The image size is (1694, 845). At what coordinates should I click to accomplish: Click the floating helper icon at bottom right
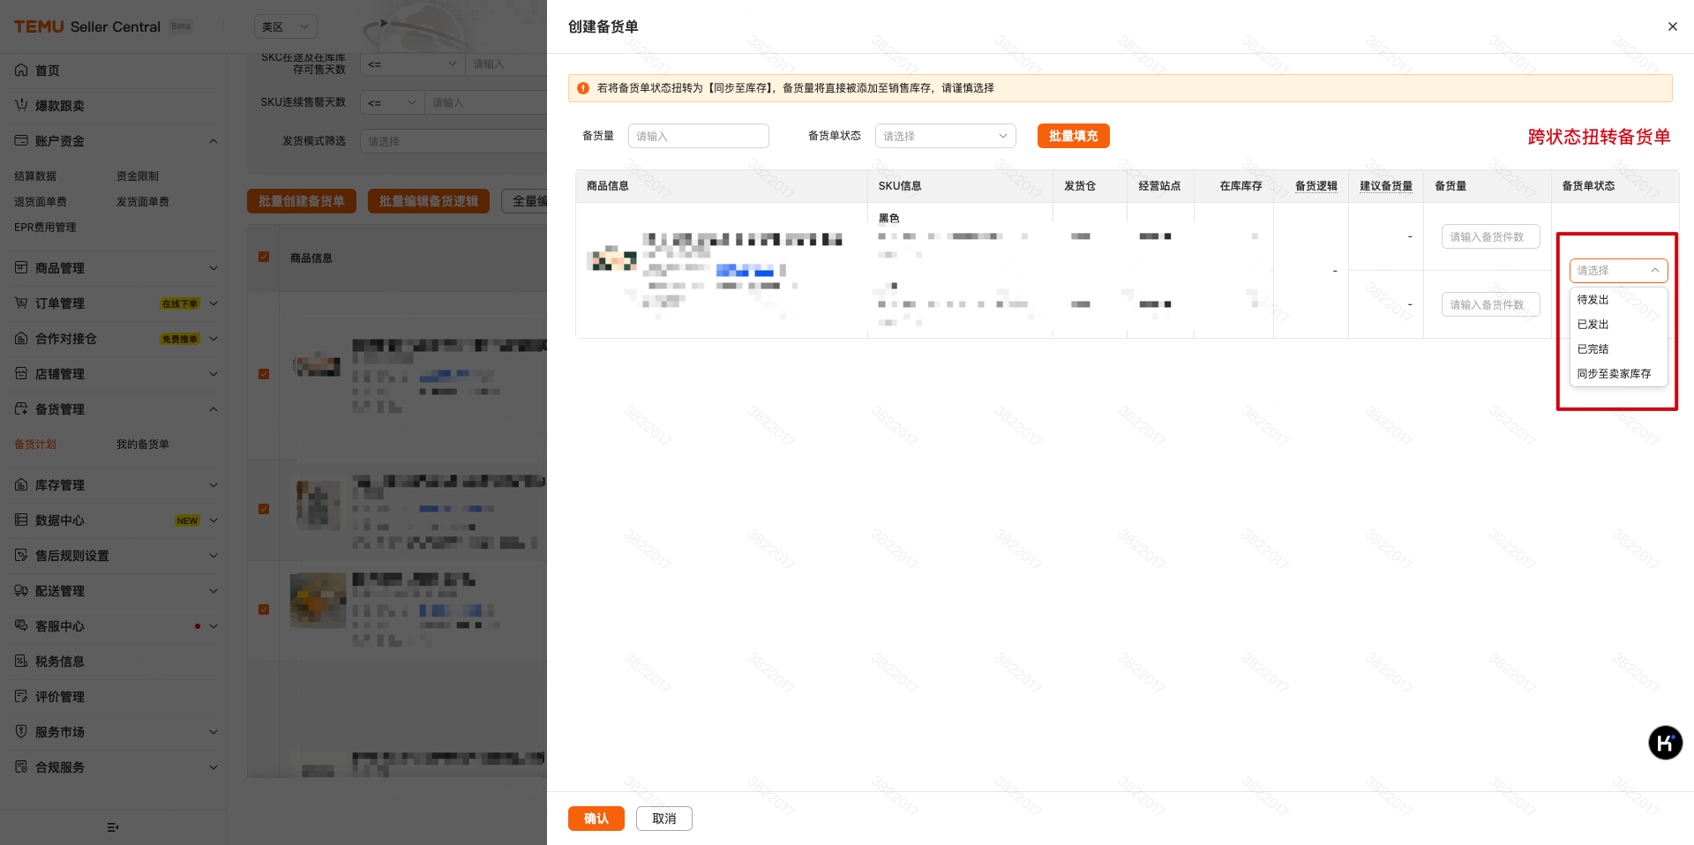pyautogui.click(x=1666, y=743)
